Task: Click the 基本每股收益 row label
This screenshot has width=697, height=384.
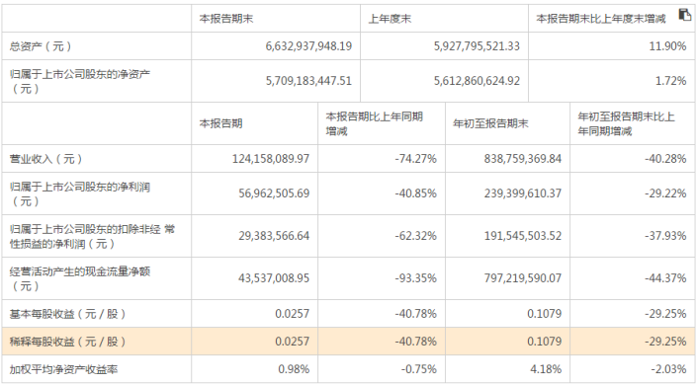Action: pos(67,314)
